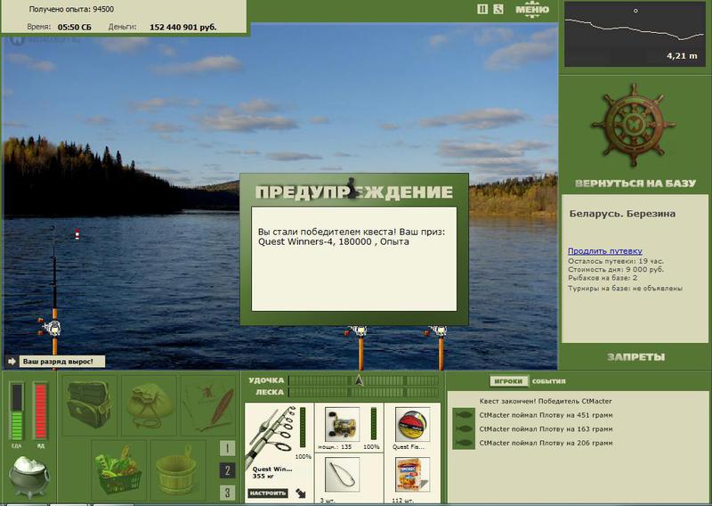Select rod slot 1

[x=227, y=448]
